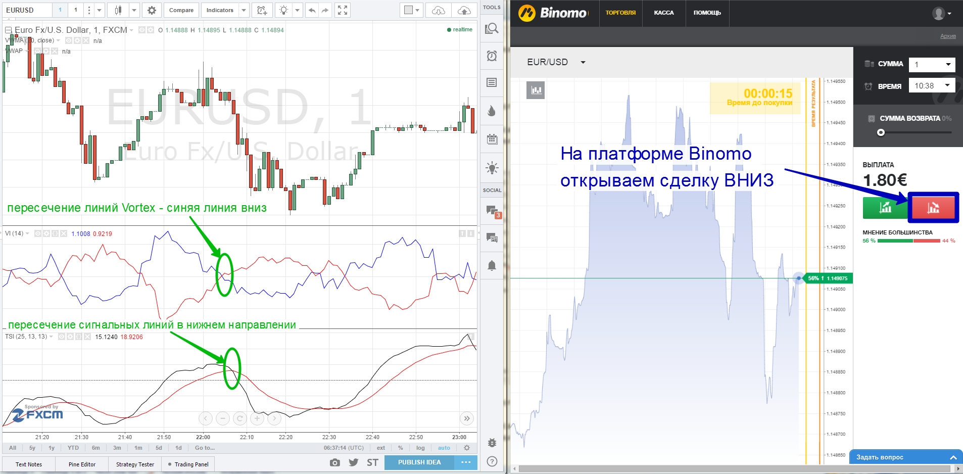
Task: Open public chat with notification badge
Action: pyautogui.click(x=493, y=212)
